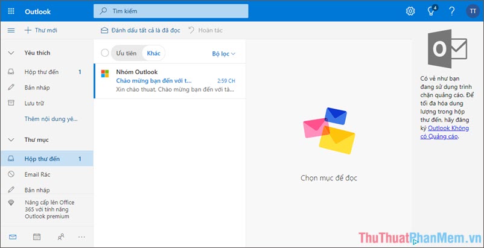This screenshot has width=484, height=248.
Task: Click Đánh dấu tất cả là đã đọc
Action: (x=145, y=30)
